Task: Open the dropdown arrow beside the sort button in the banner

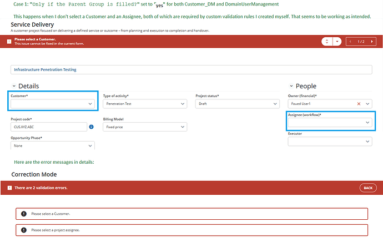Action: (337, 42)
